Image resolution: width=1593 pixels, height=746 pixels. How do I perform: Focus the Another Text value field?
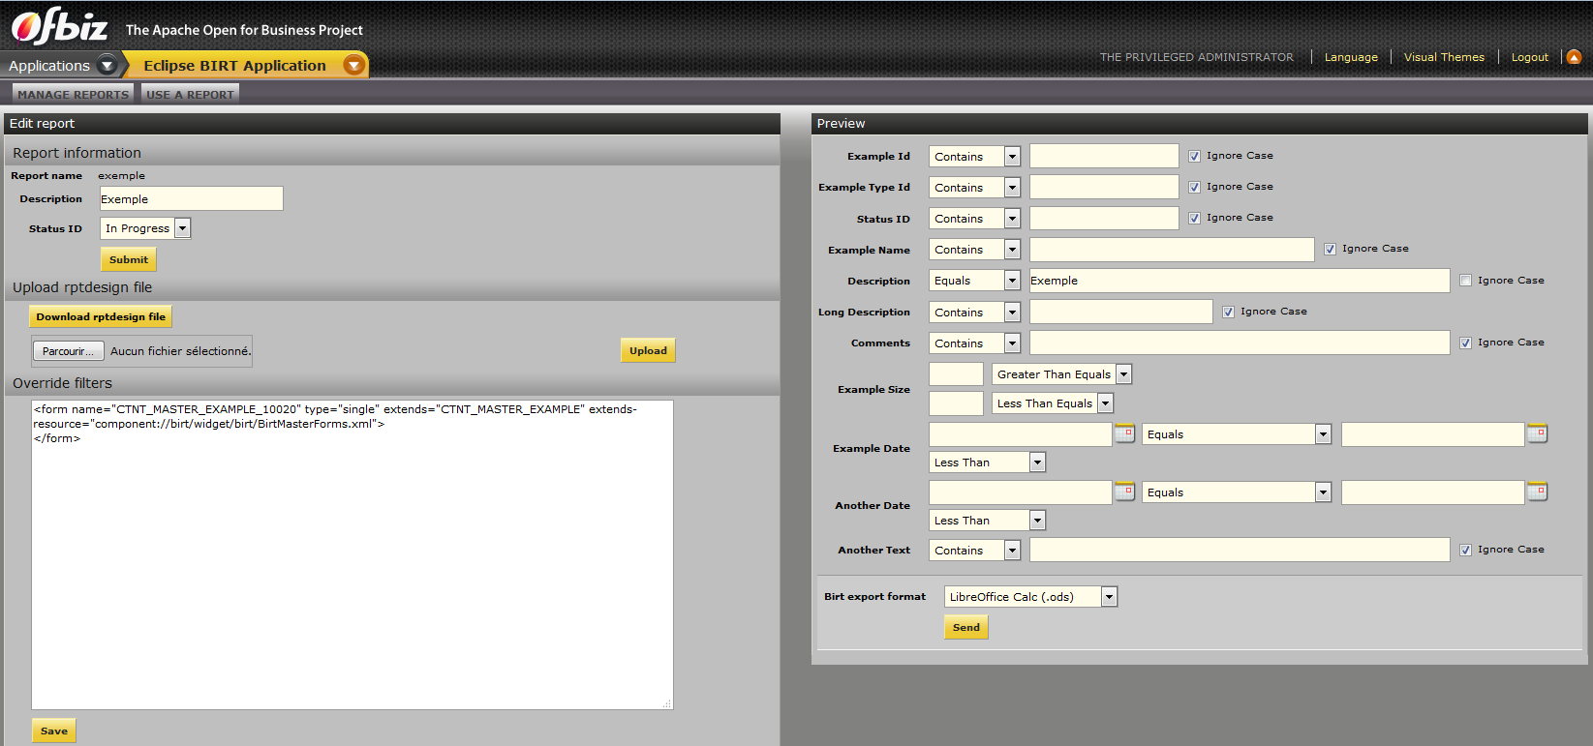pos(1240,550)
